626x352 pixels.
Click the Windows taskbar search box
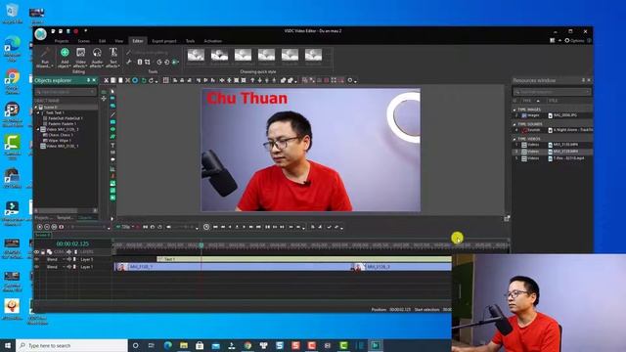click(x=71, y=345)
